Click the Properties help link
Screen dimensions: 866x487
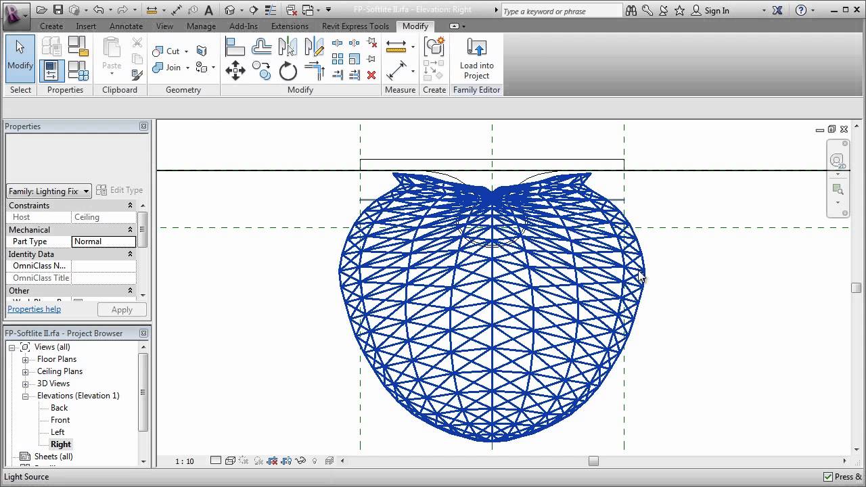pyautogui.click(x=34, y=309)
